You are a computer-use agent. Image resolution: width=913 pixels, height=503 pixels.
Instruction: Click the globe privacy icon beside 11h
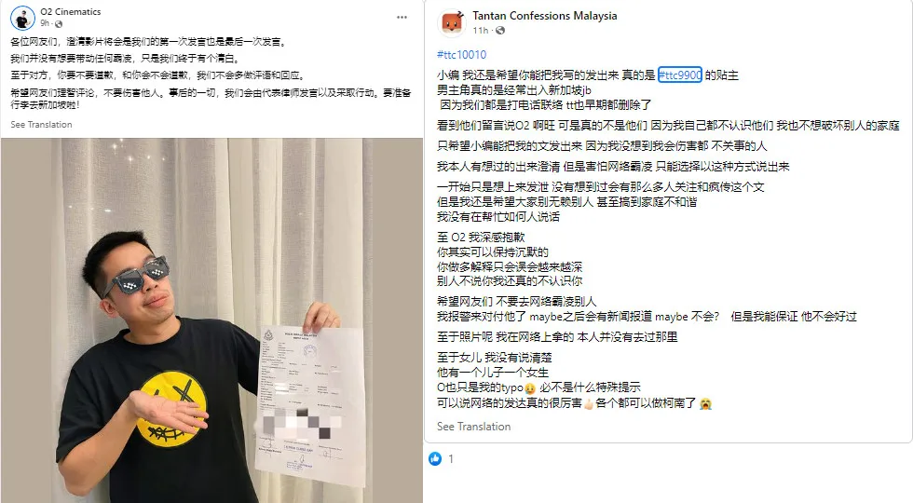tap(500, 30)
